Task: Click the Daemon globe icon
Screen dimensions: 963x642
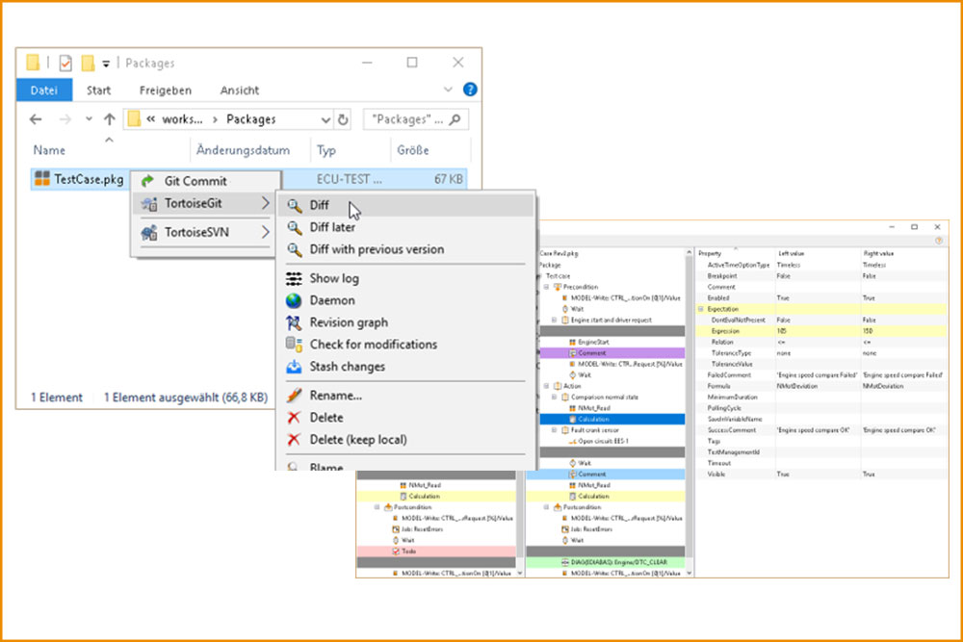Action: 295,300
